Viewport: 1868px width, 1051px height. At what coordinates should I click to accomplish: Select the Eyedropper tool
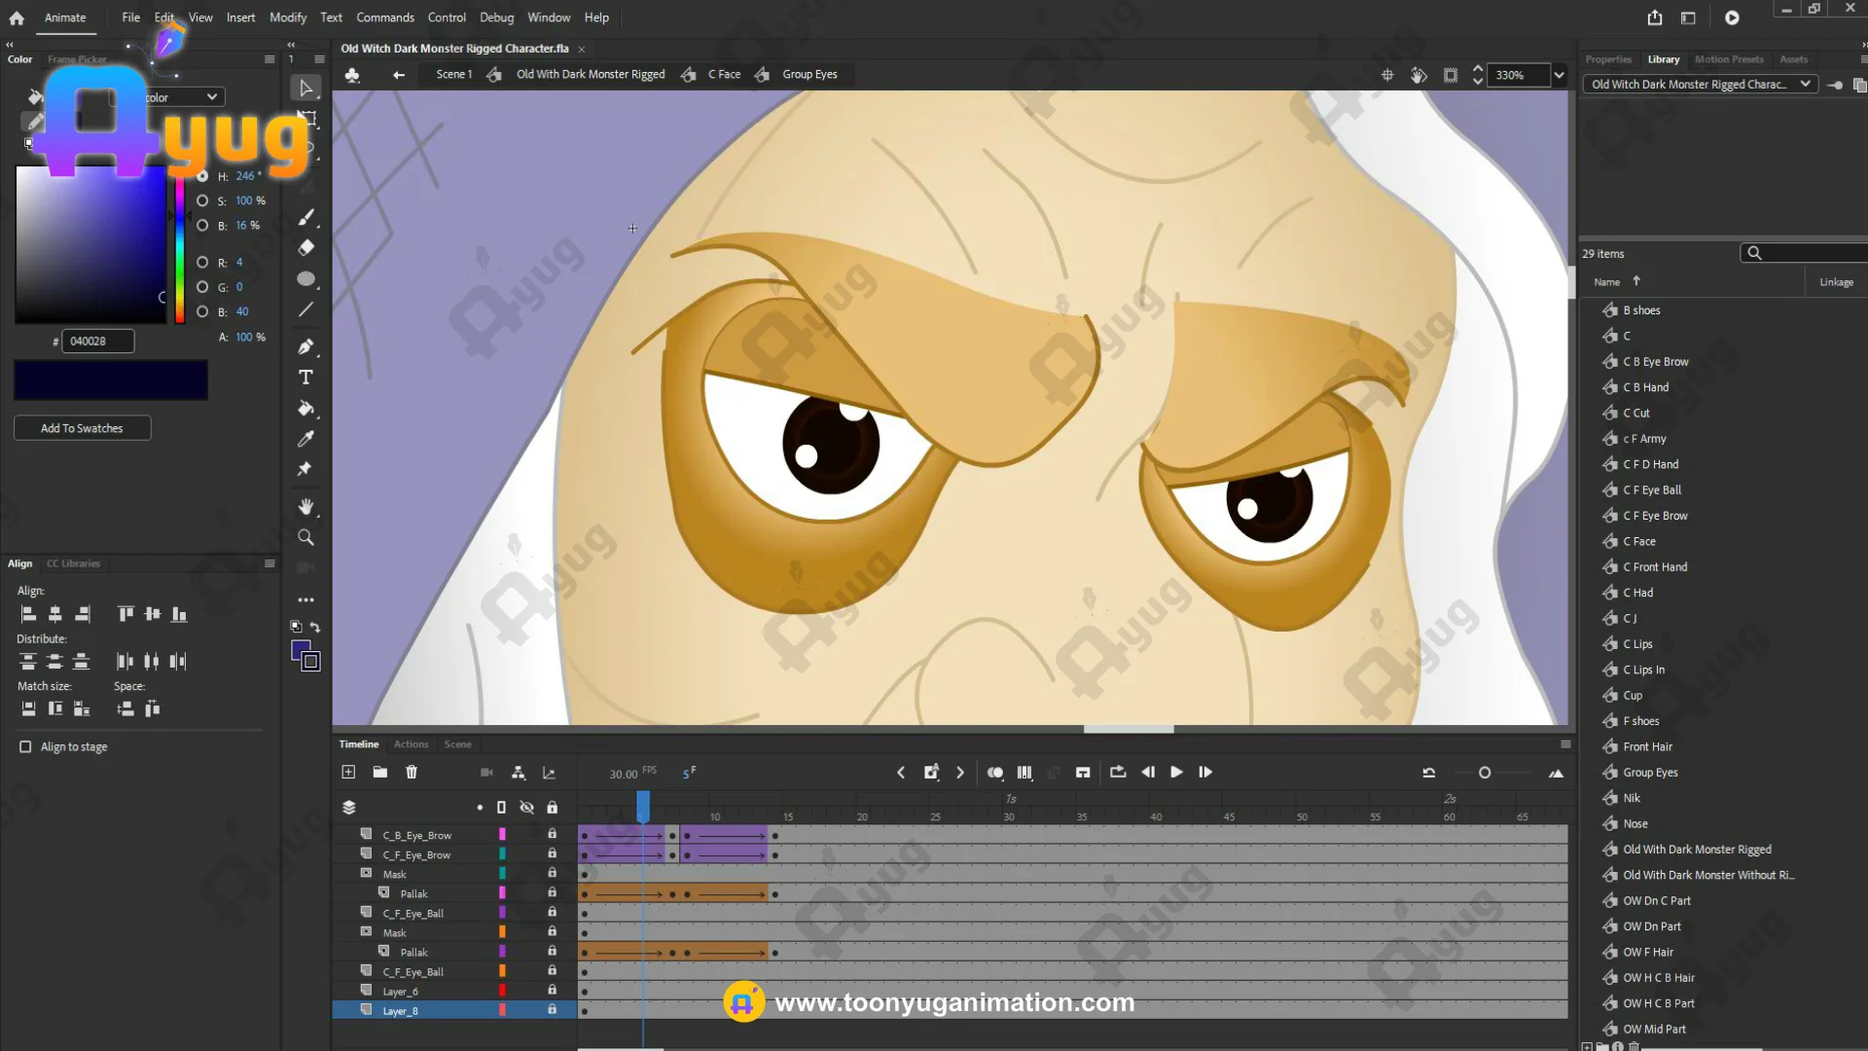(x=305, y=439)
